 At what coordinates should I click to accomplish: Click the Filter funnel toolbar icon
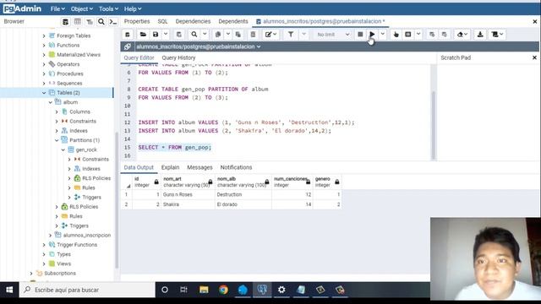291,35
